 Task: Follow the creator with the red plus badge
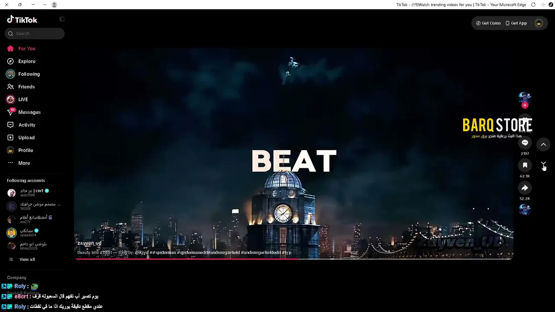tap(525, 105)
